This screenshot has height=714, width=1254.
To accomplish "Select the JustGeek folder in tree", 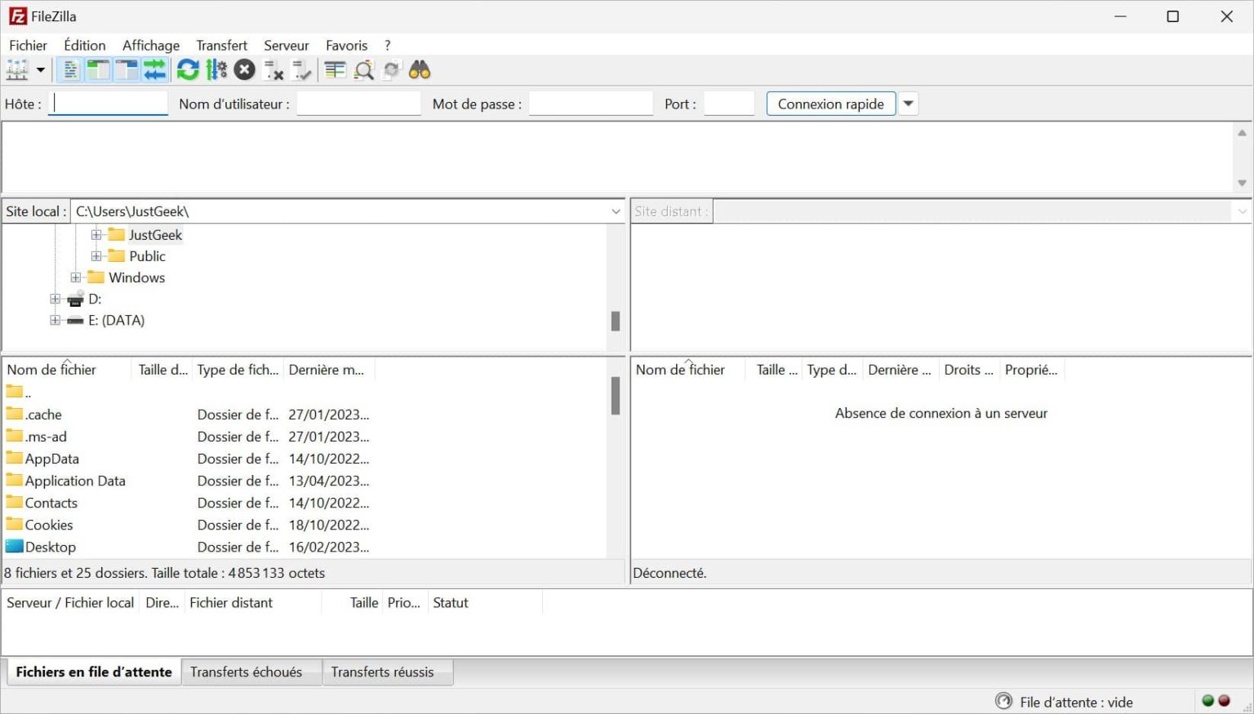I will point(155,235).
